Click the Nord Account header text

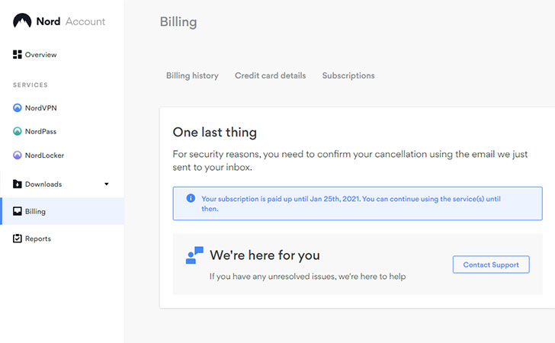[x=71, y=21]
